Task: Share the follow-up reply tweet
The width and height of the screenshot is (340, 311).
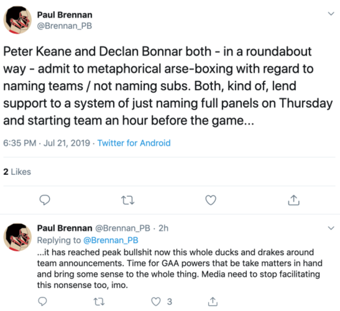Action: coord(212,301)
